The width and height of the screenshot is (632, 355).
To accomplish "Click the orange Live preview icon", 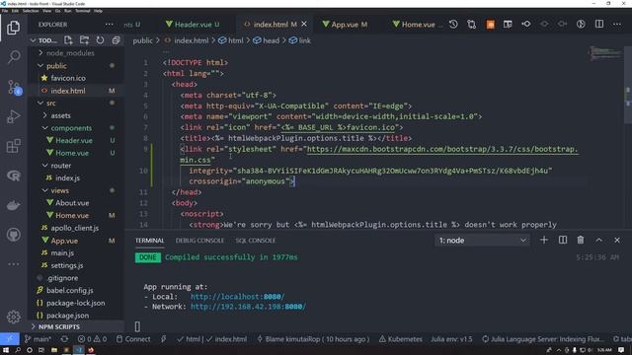I will tap(490, 24).
